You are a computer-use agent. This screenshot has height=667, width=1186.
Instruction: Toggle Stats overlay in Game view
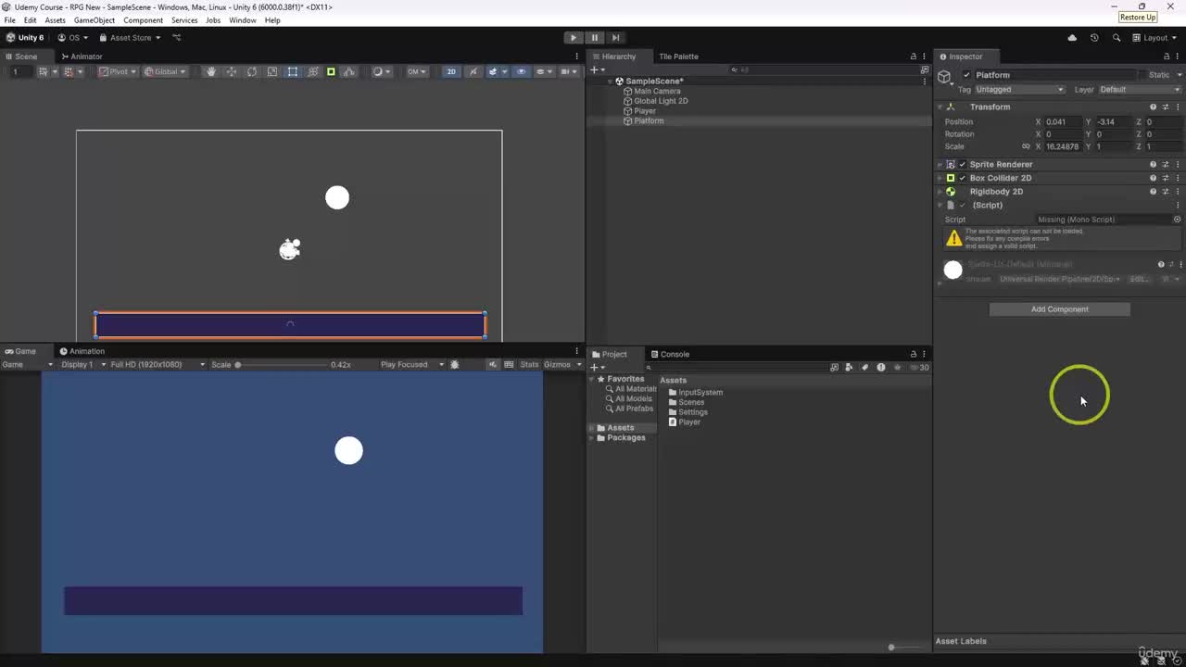[529, 365]
